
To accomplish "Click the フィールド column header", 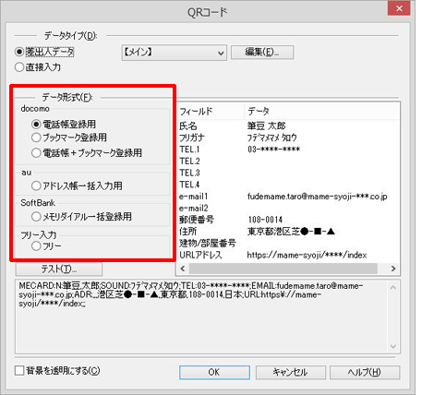I will [211, 112].
